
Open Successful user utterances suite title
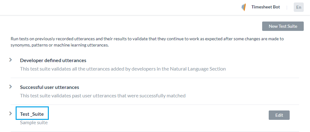[x=49, y=87]
